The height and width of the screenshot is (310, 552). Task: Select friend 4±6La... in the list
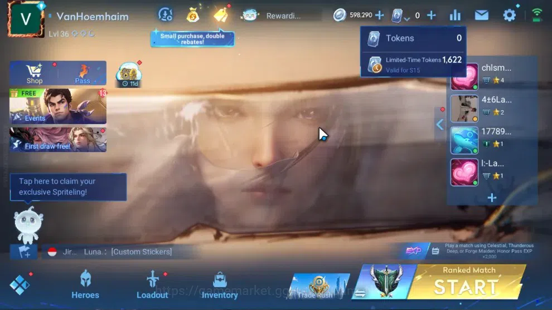[x=492, y=107]
